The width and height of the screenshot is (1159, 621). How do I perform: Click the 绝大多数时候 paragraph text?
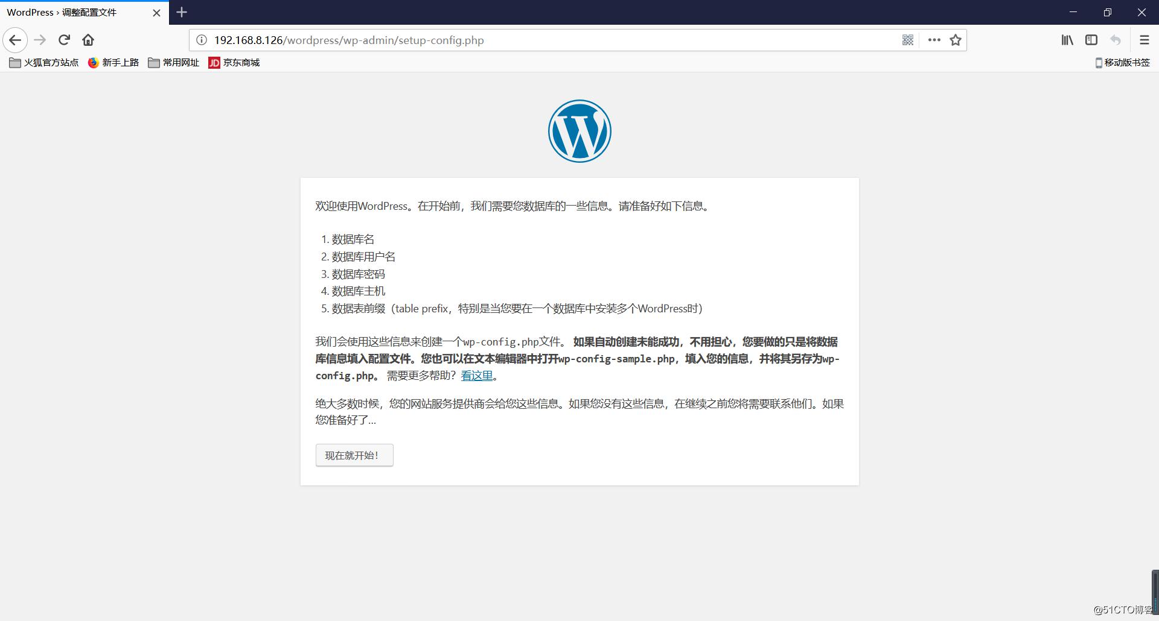point(579,412)
